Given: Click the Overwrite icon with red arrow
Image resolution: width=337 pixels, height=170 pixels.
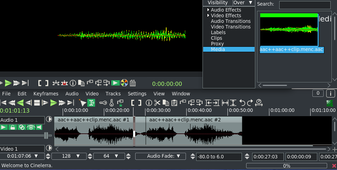Looking at the screenshot, I should [x=64, y=83].
